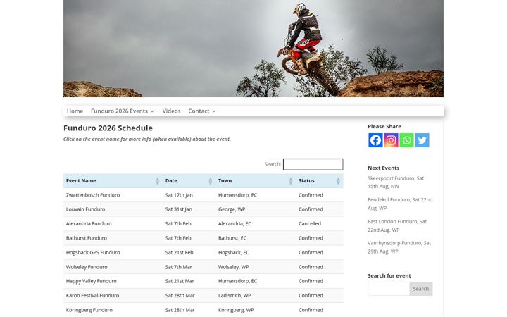Open the Videos page
Screen dimensions: 507x317
(x=171, y=111)
